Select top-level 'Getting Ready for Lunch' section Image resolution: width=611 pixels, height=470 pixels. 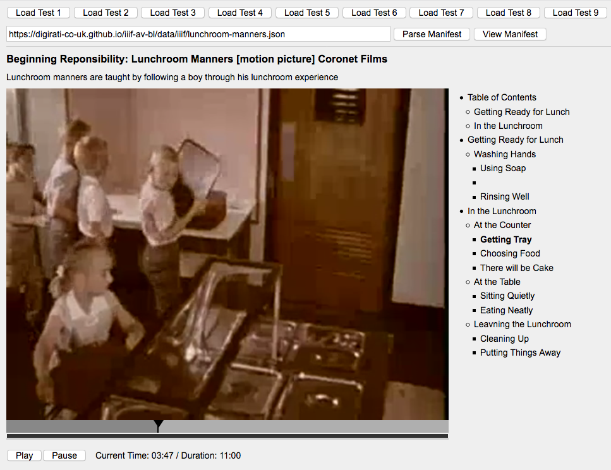tap(515, 140)
